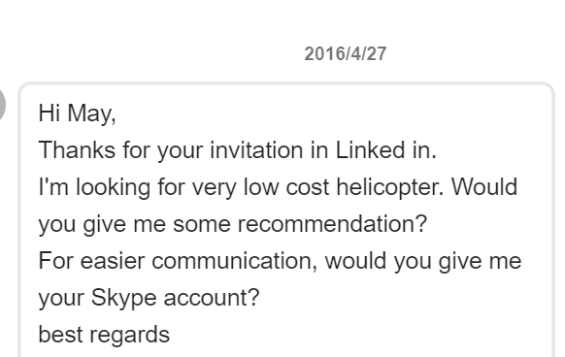Click the word "some" in the fourth line
Screen dimensions: 565x357
click(x=201, y=224)
